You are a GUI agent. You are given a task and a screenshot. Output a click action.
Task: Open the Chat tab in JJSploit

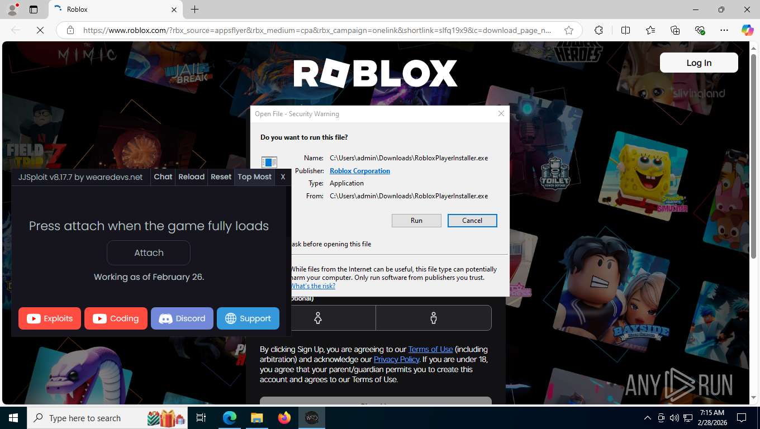coord(163,177)
